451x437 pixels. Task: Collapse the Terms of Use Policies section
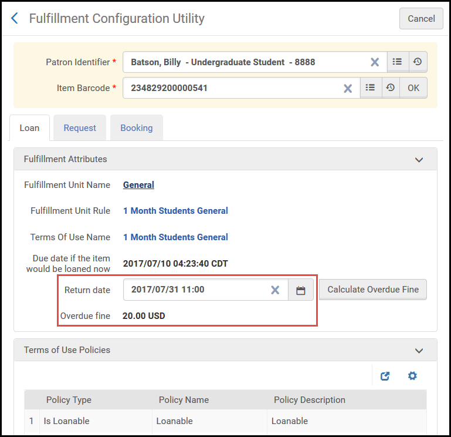[419, 351]
